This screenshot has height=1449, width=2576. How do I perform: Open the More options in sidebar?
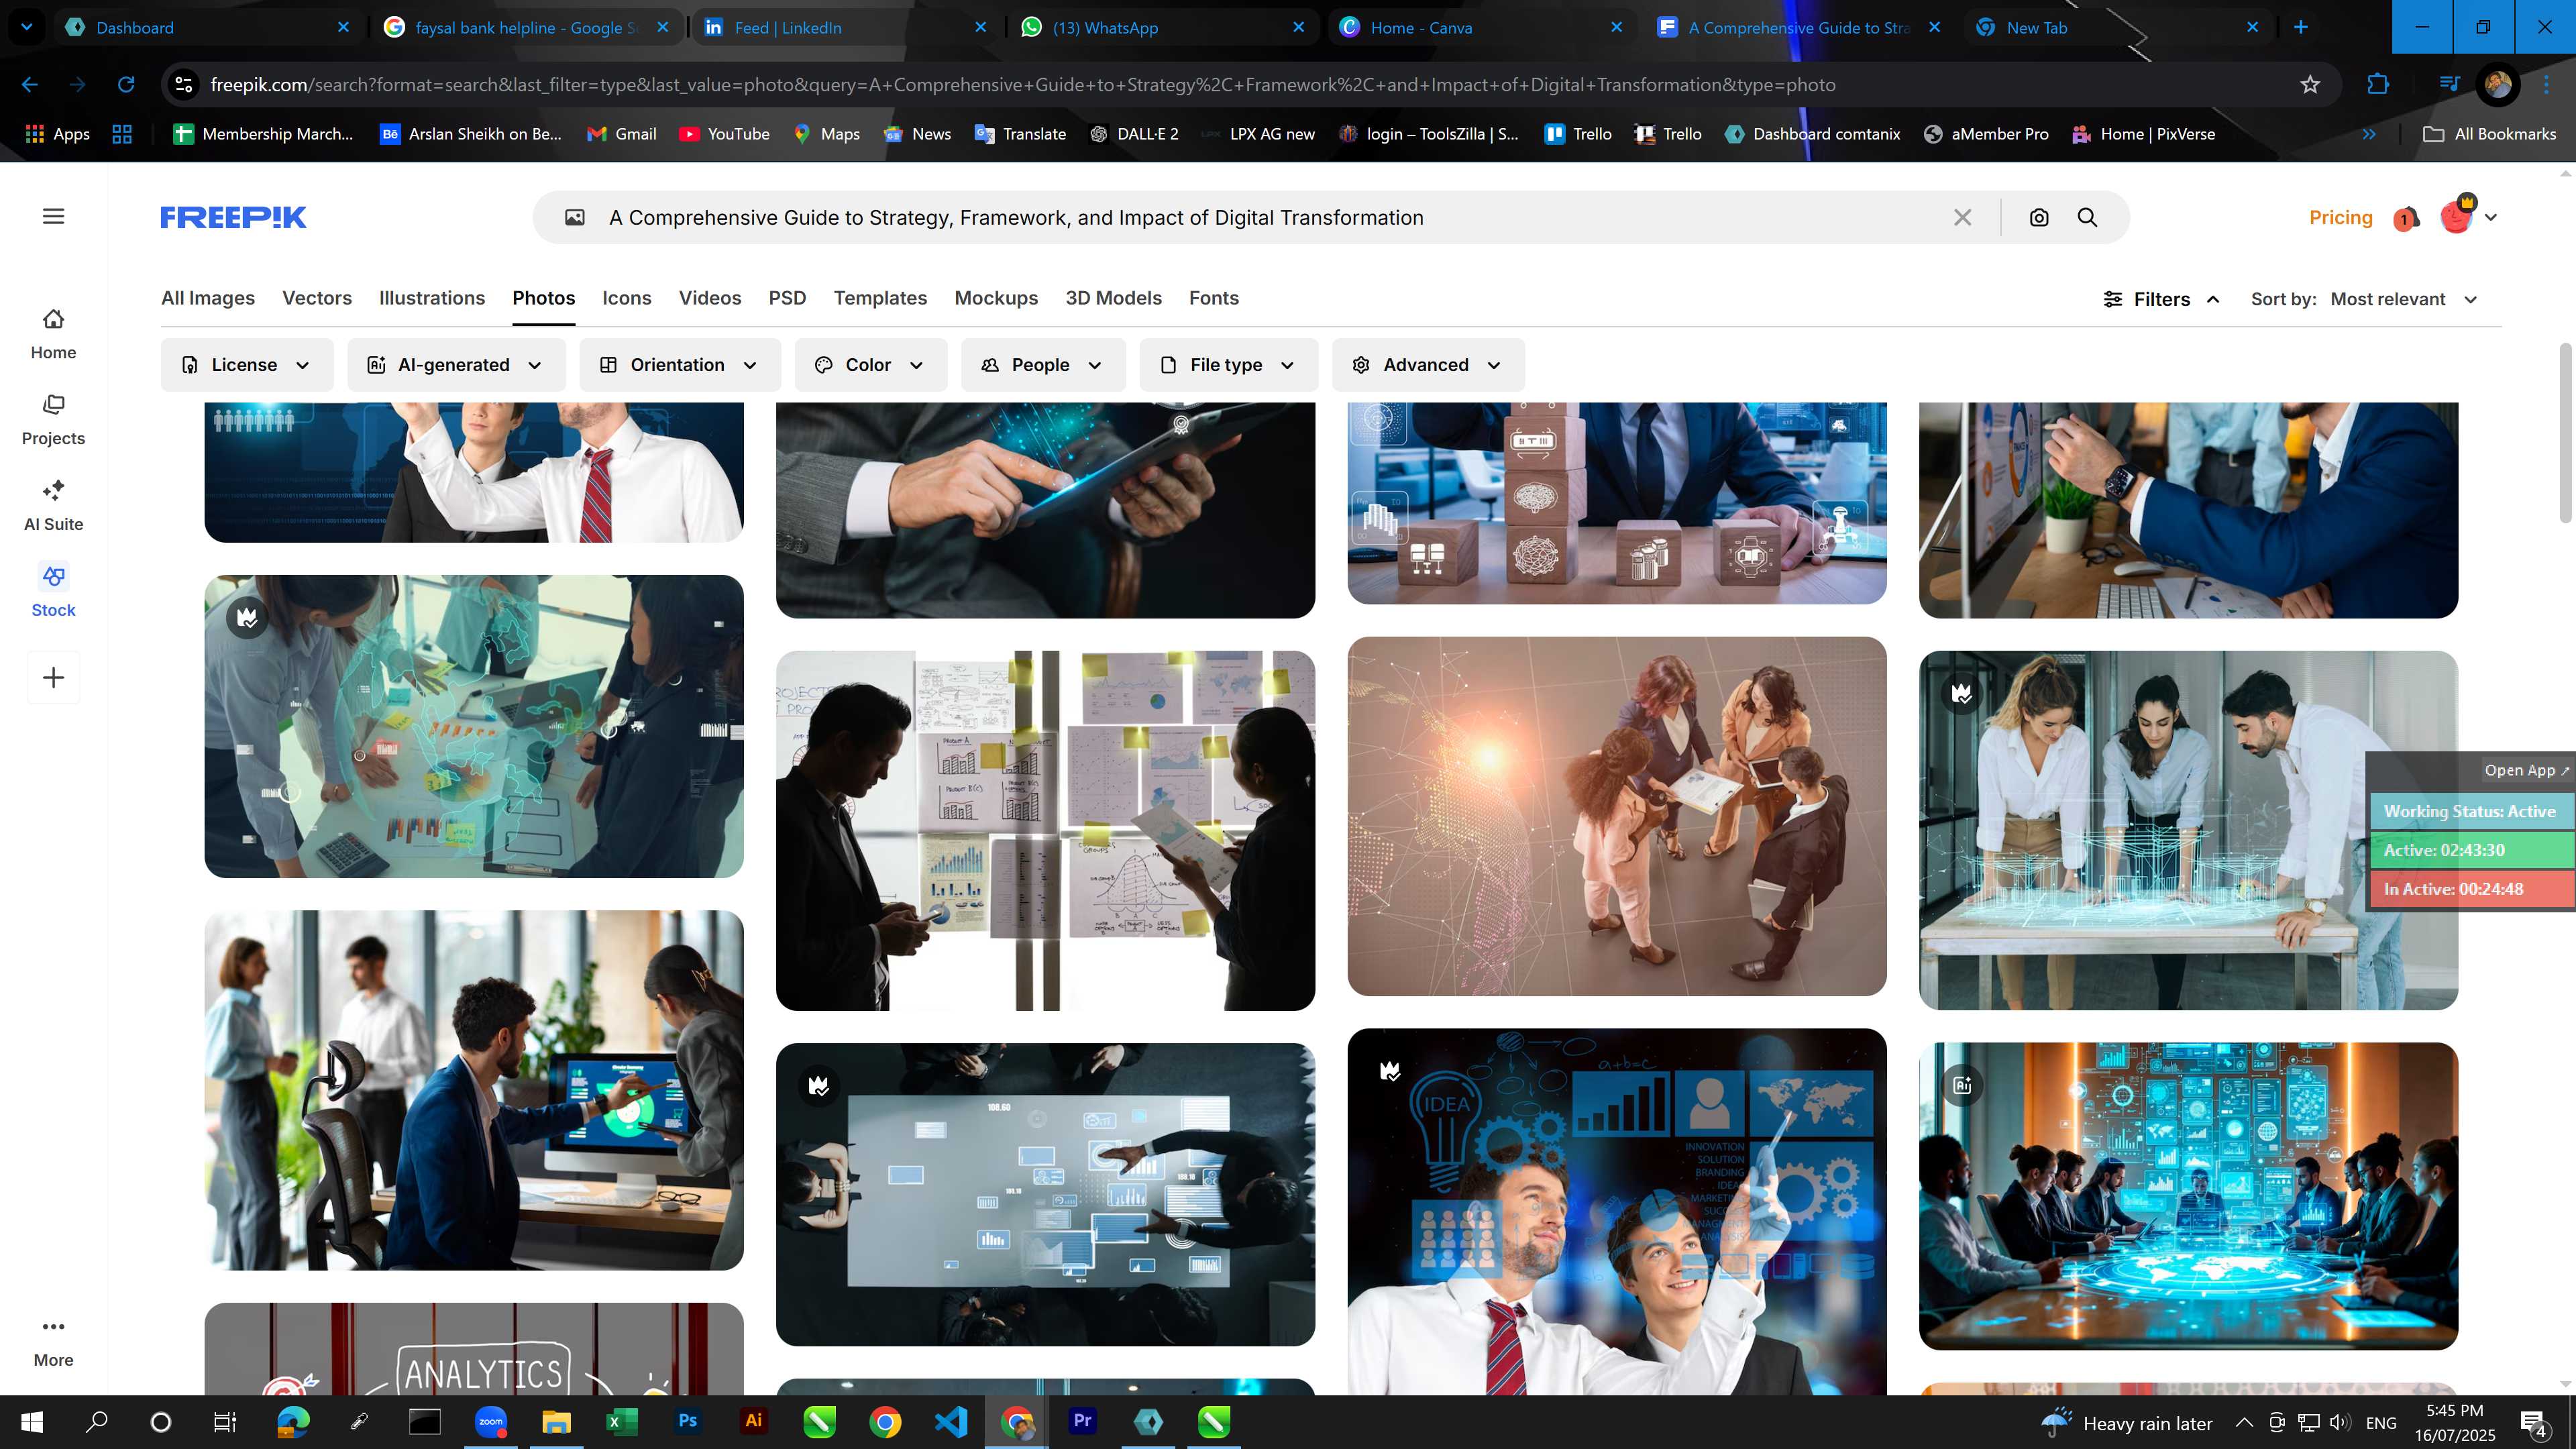click(53, 1342)
